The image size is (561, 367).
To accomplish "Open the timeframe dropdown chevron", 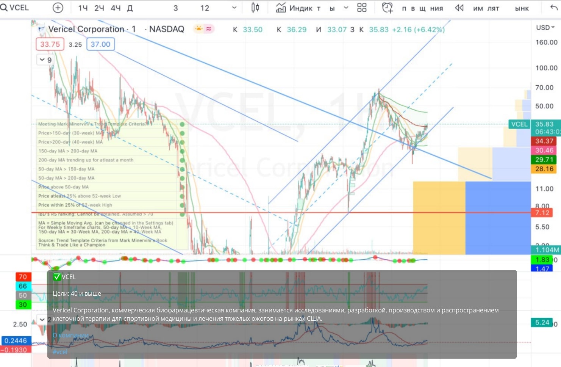I will pyautogui.click(x=234, y=8).
